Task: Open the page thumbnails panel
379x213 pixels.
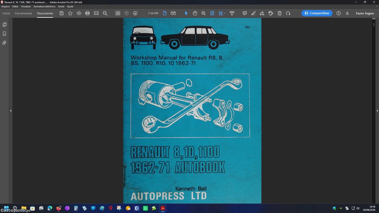Action: [x=5, y=25]
